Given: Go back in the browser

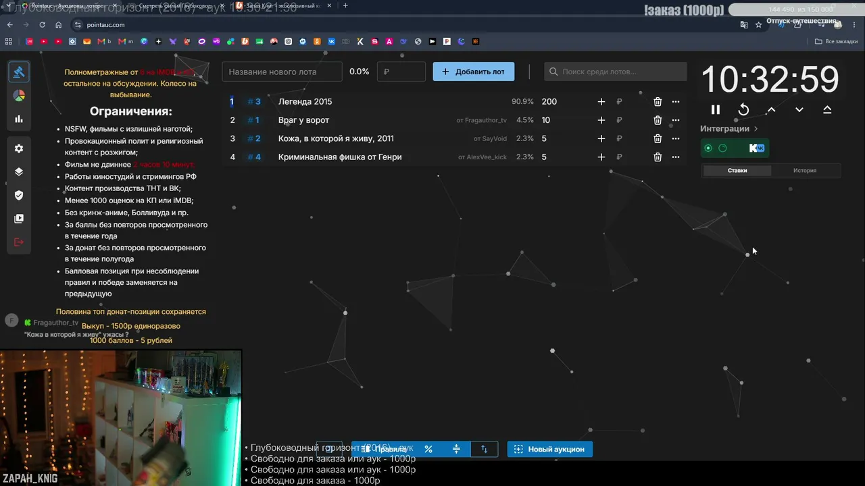Looking at the screenshot, I should 9,25.
